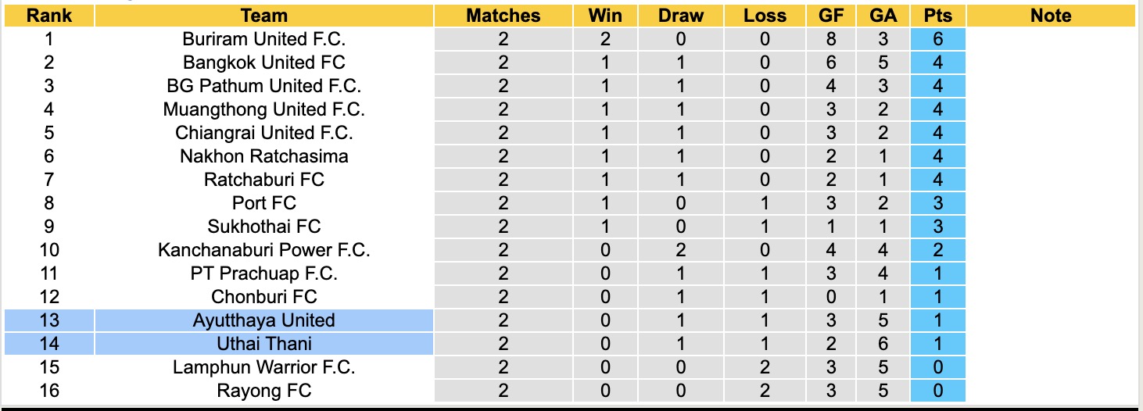1143x411 pixels.
Task: Open the Buriram United F.C. team link
Action: 264,39
